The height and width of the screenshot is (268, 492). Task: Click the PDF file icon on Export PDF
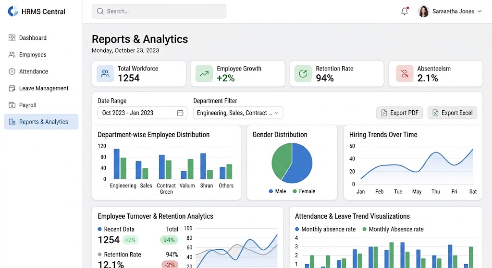pyautogui.click(x=384, y=113)
